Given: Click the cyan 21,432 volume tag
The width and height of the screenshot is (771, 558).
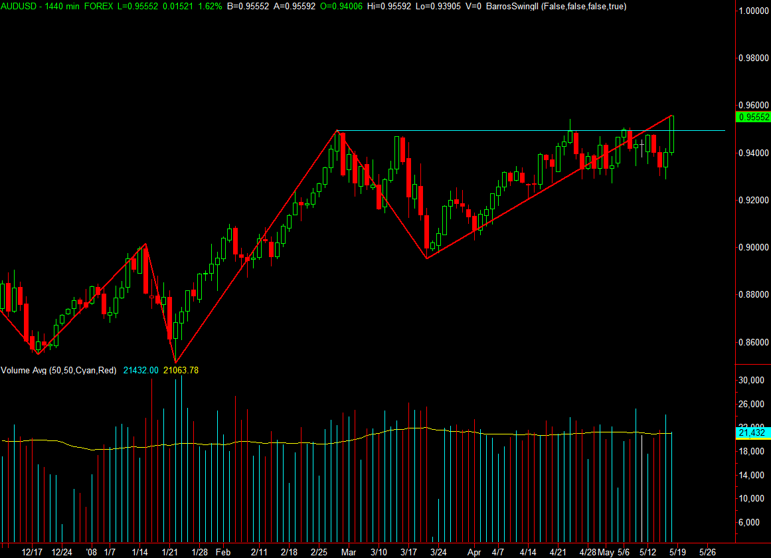Looking at the screenshot, I should coord(753,433).
